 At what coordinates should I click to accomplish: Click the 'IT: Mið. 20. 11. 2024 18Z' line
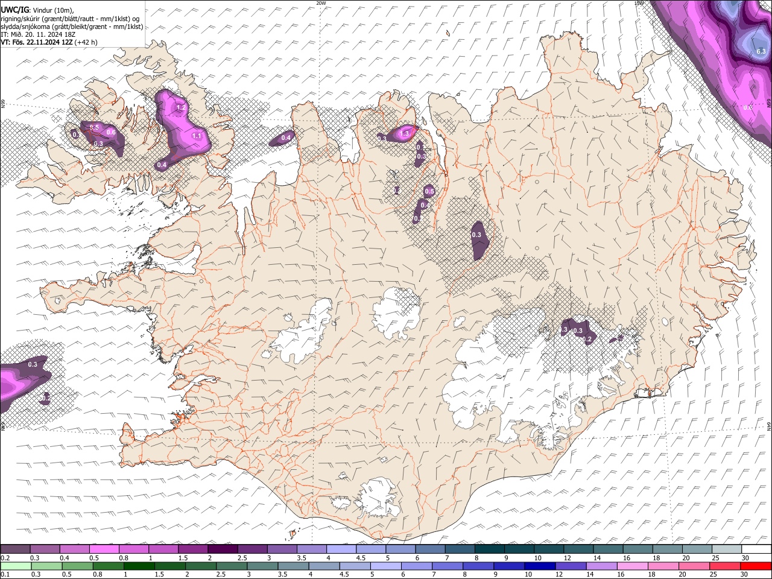[38, 34]
